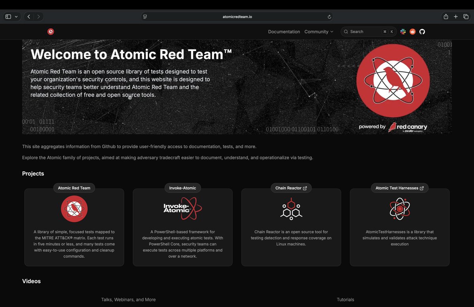Open the Atomic Test Harnesses external link
The image size is (474, 307).
pos(400,188)
